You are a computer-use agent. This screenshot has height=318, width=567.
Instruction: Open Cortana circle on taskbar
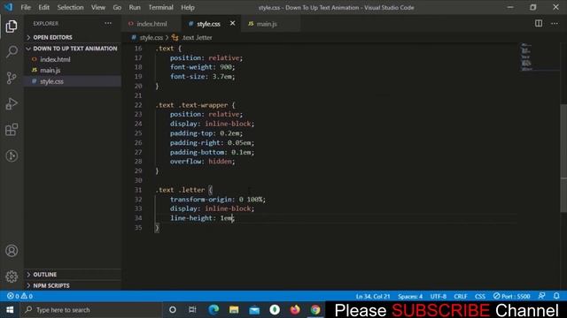pos(173,310)
